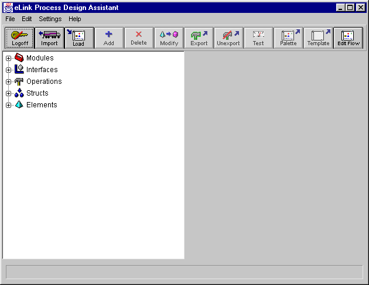
Task: Click the Operations hammer tree icon
Action: coord(19,82)
